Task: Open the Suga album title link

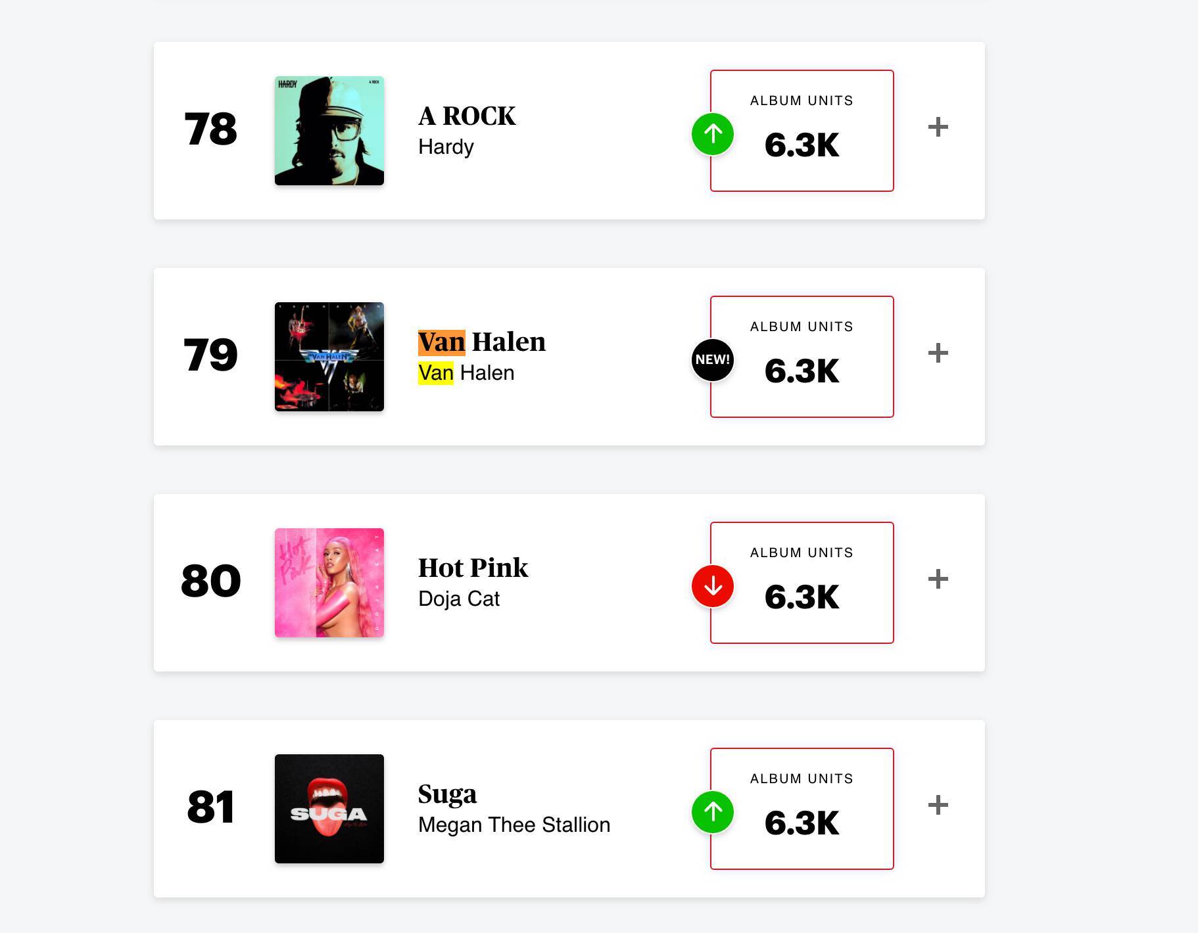Action: (x=447, y=794)
